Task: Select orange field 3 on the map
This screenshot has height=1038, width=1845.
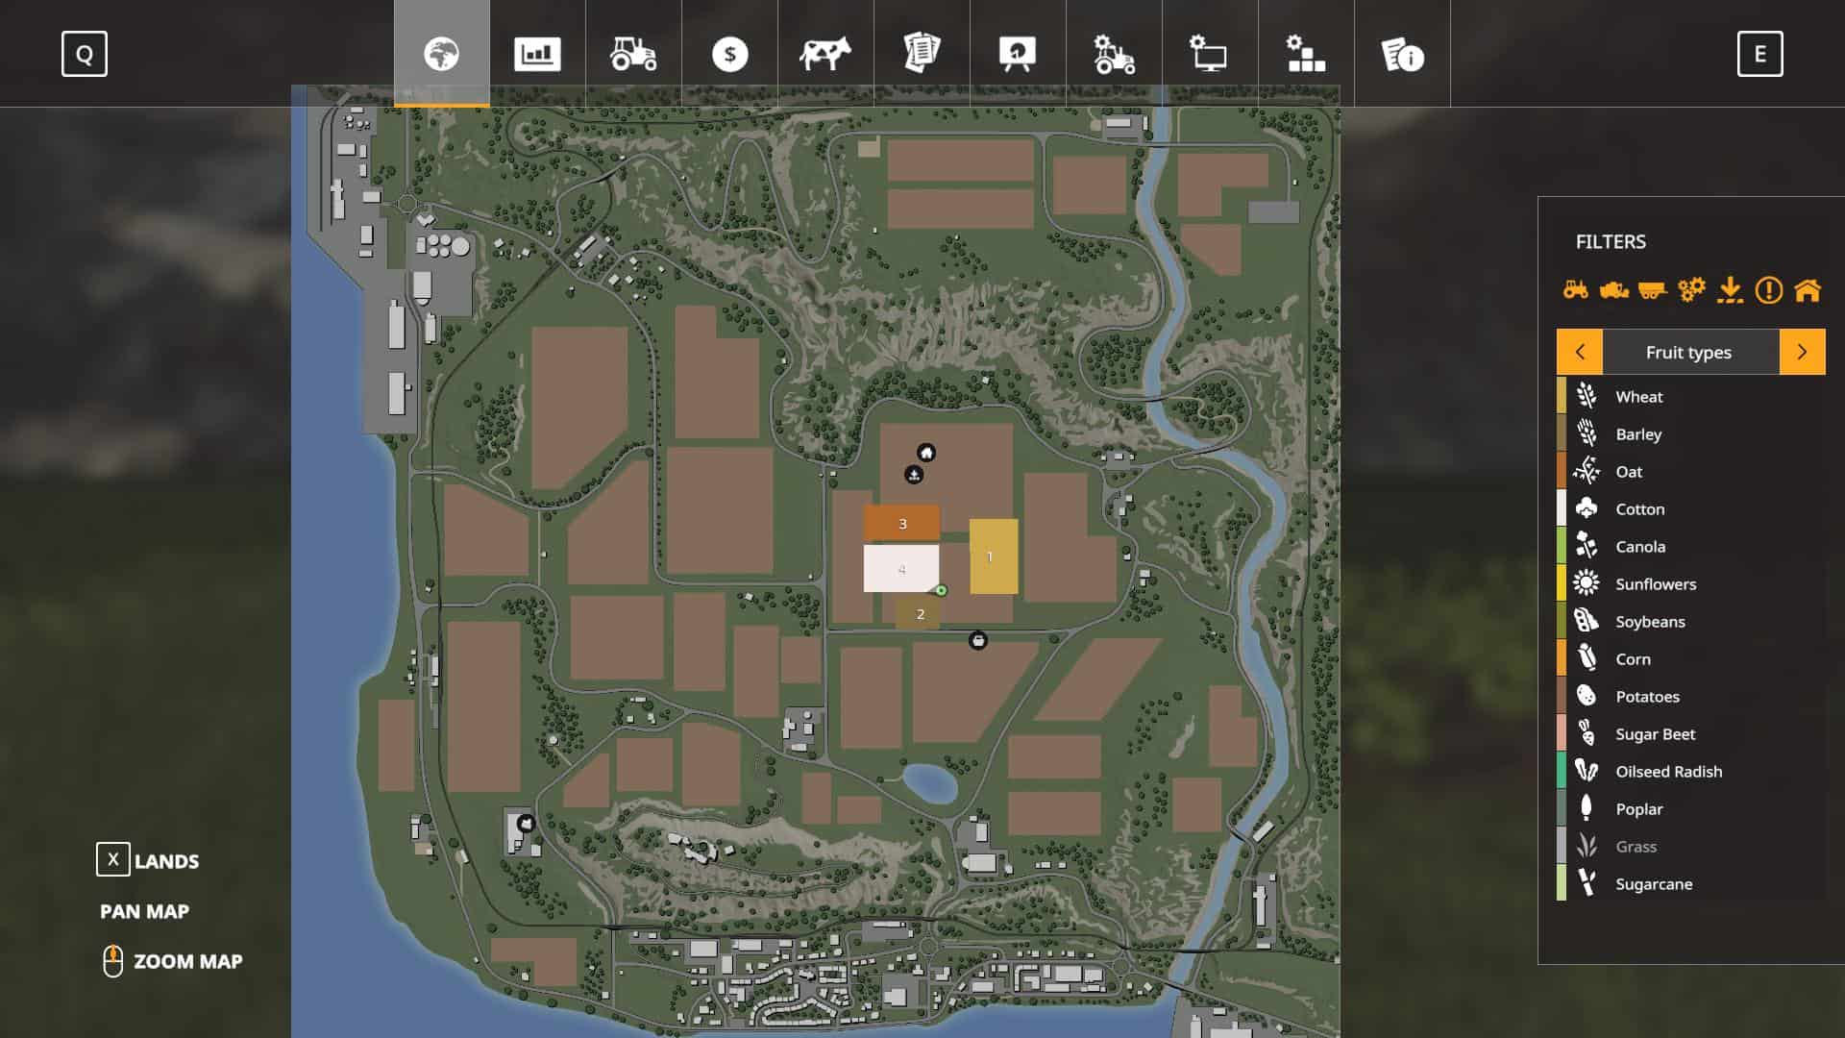Action: pyautogui.click(x=901, y=523)
